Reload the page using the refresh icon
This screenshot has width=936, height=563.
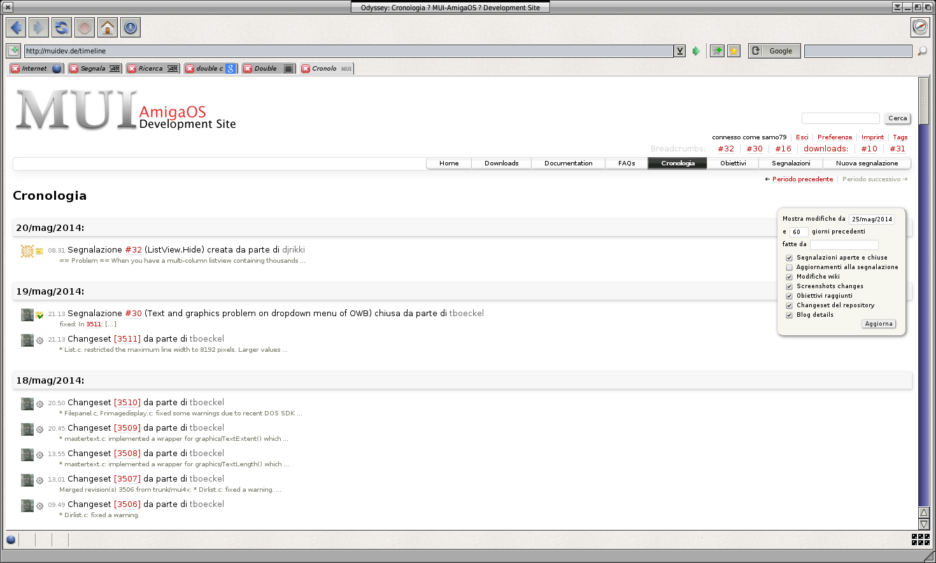[62, 27]
